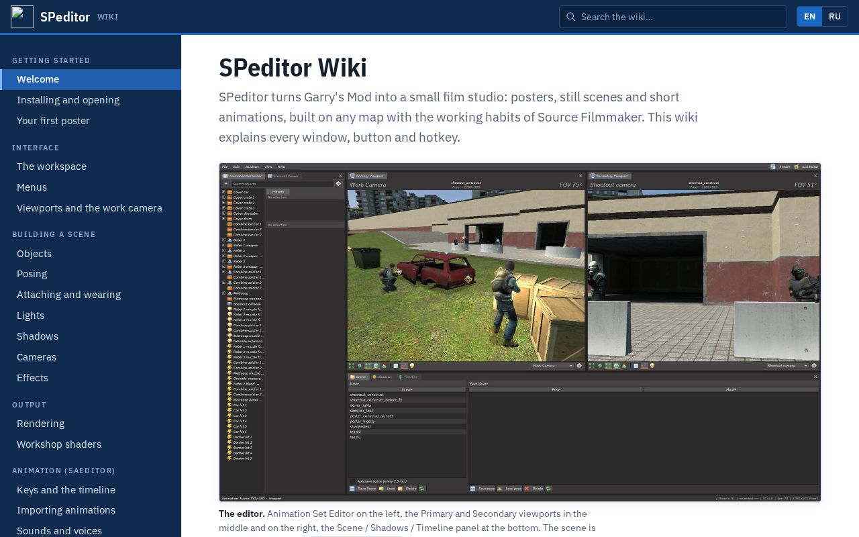This screenshot has height=537, width=859.
Task: Focus the Search the wiki field
Action: (673, 17)
